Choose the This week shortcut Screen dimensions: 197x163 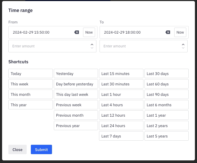[x=31, y=84]
